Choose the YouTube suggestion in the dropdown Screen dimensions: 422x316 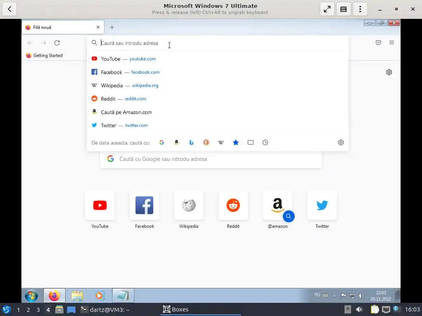click(218, 59)
